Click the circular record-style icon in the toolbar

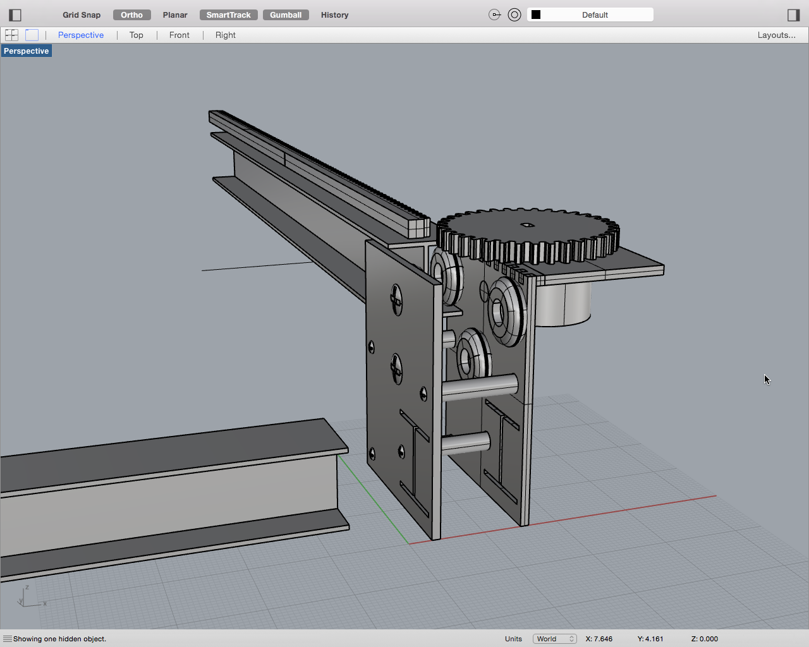tap(514, 15)
